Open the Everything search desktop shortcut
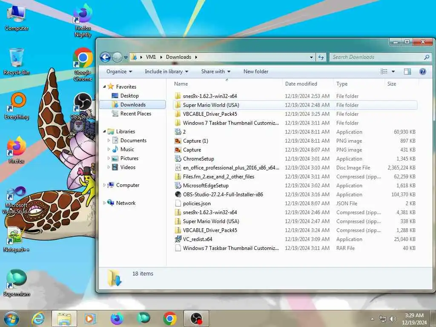Screen dimensions: 436x327 [17, 106]
